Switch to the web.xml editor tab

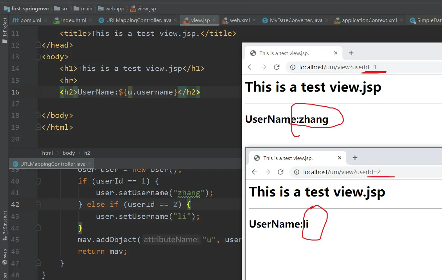(x=239, y=20)
